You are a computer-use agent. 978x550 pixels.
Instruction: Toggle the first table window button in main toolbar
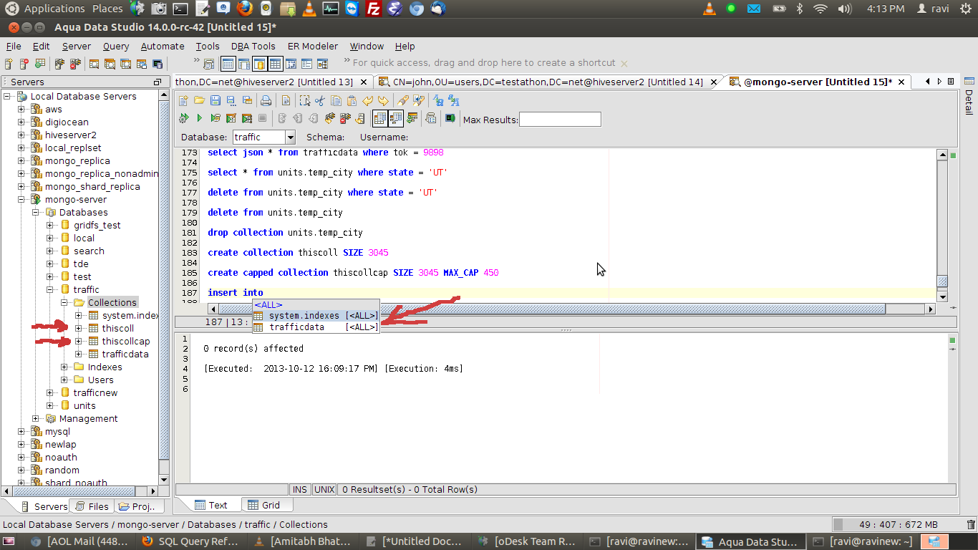tap(228, 64)
